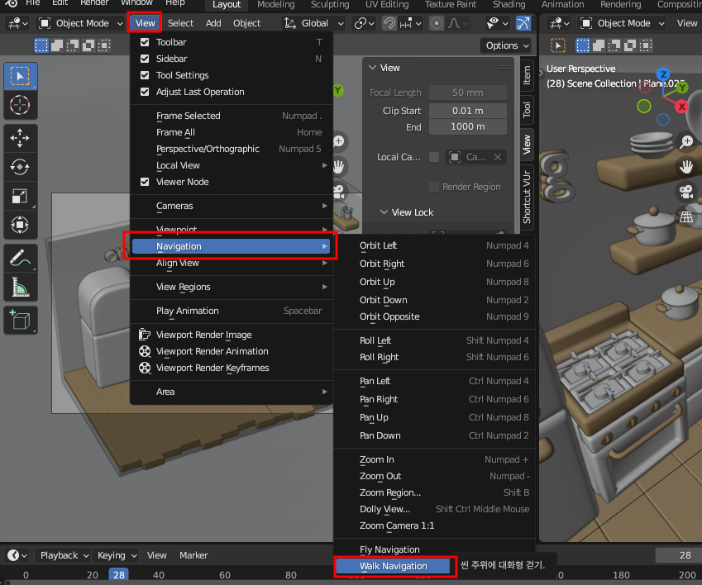Open Playback dropdown in timeline
The image size is (702, 585).
64,555
